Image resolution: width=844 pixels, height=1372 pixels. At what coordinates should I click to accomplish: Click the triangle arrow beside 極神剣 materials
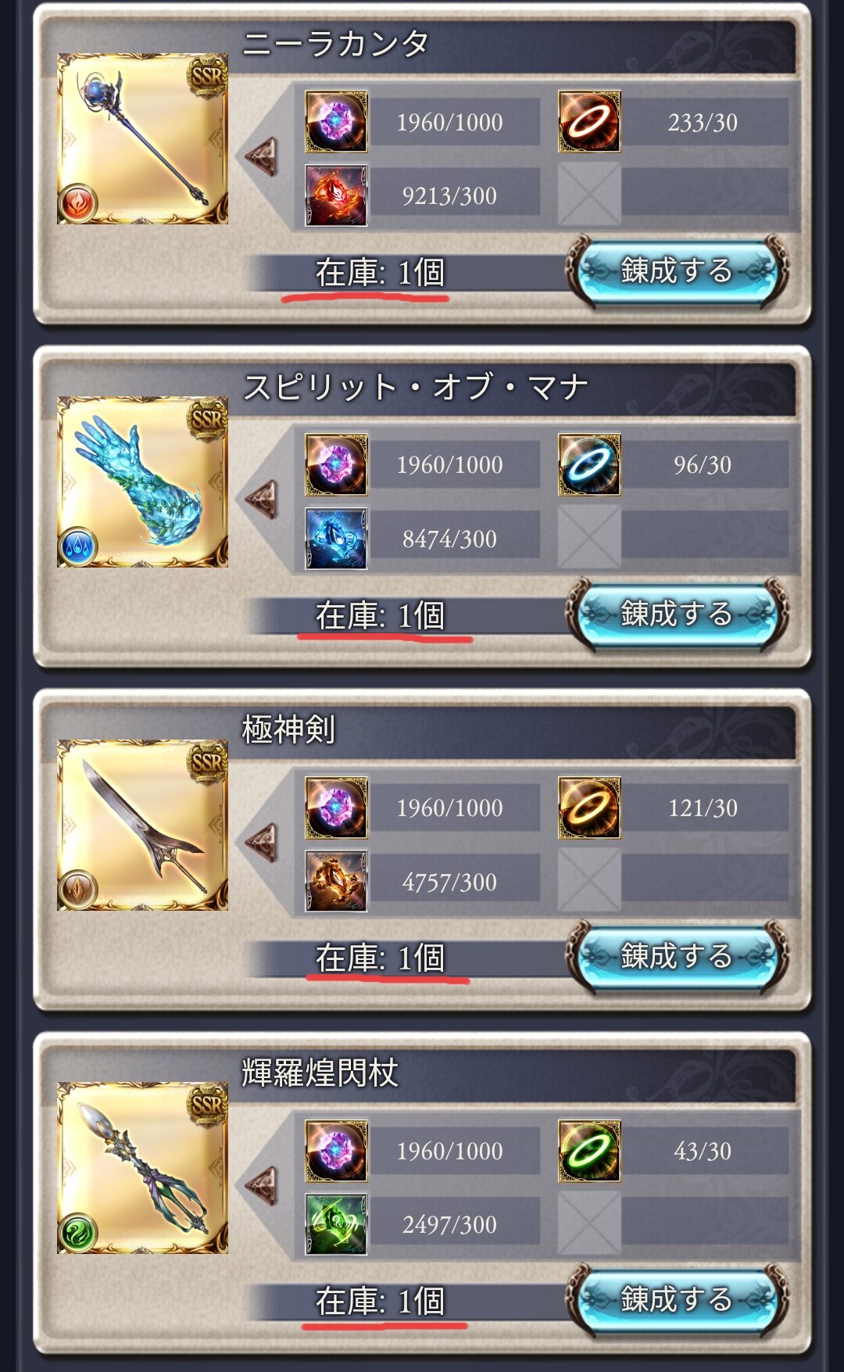(262, 843)
